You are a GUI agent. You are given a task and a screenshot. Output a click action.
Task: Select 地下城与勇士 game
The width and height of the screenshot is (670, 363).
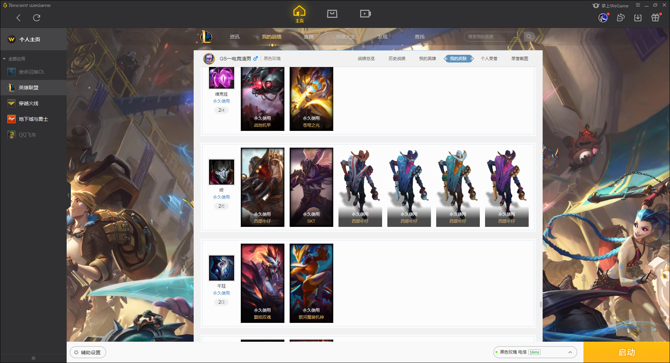33,119
